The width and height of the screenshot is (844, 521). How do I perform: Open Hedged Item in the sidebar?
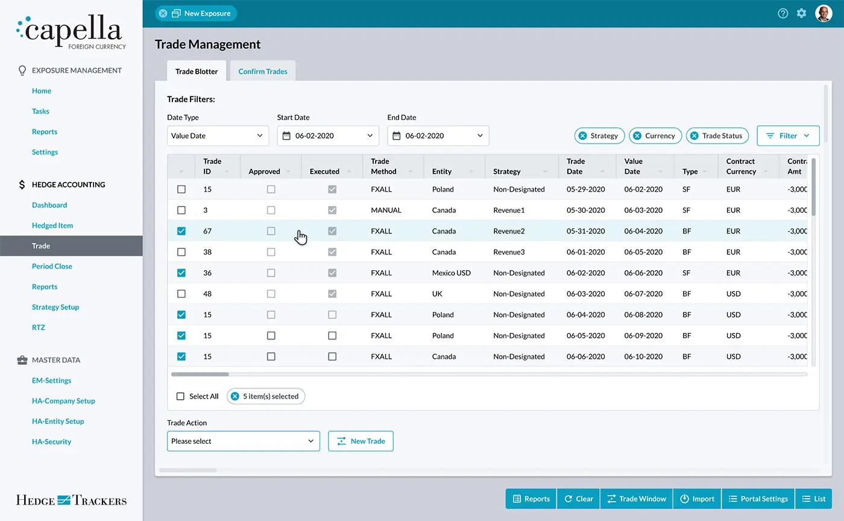click(x=52, y=226)
